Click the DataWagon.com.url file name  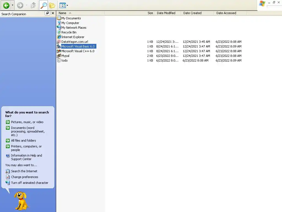tap(75, 42)
